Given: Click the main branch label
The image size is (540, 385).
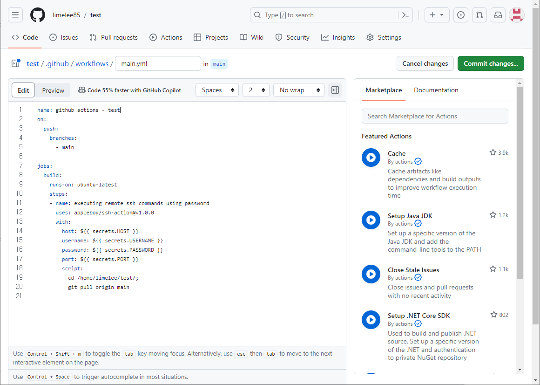Looking at the screenshot, I should [x=219, y=64].
